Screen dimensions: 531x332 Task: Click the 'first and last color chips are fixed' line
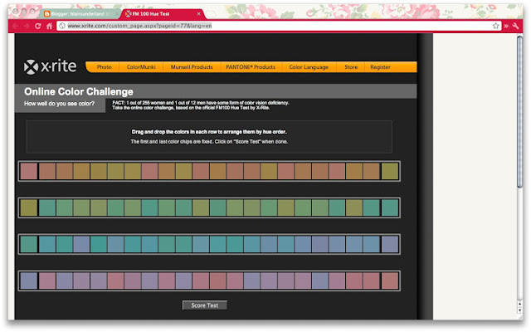209,142
